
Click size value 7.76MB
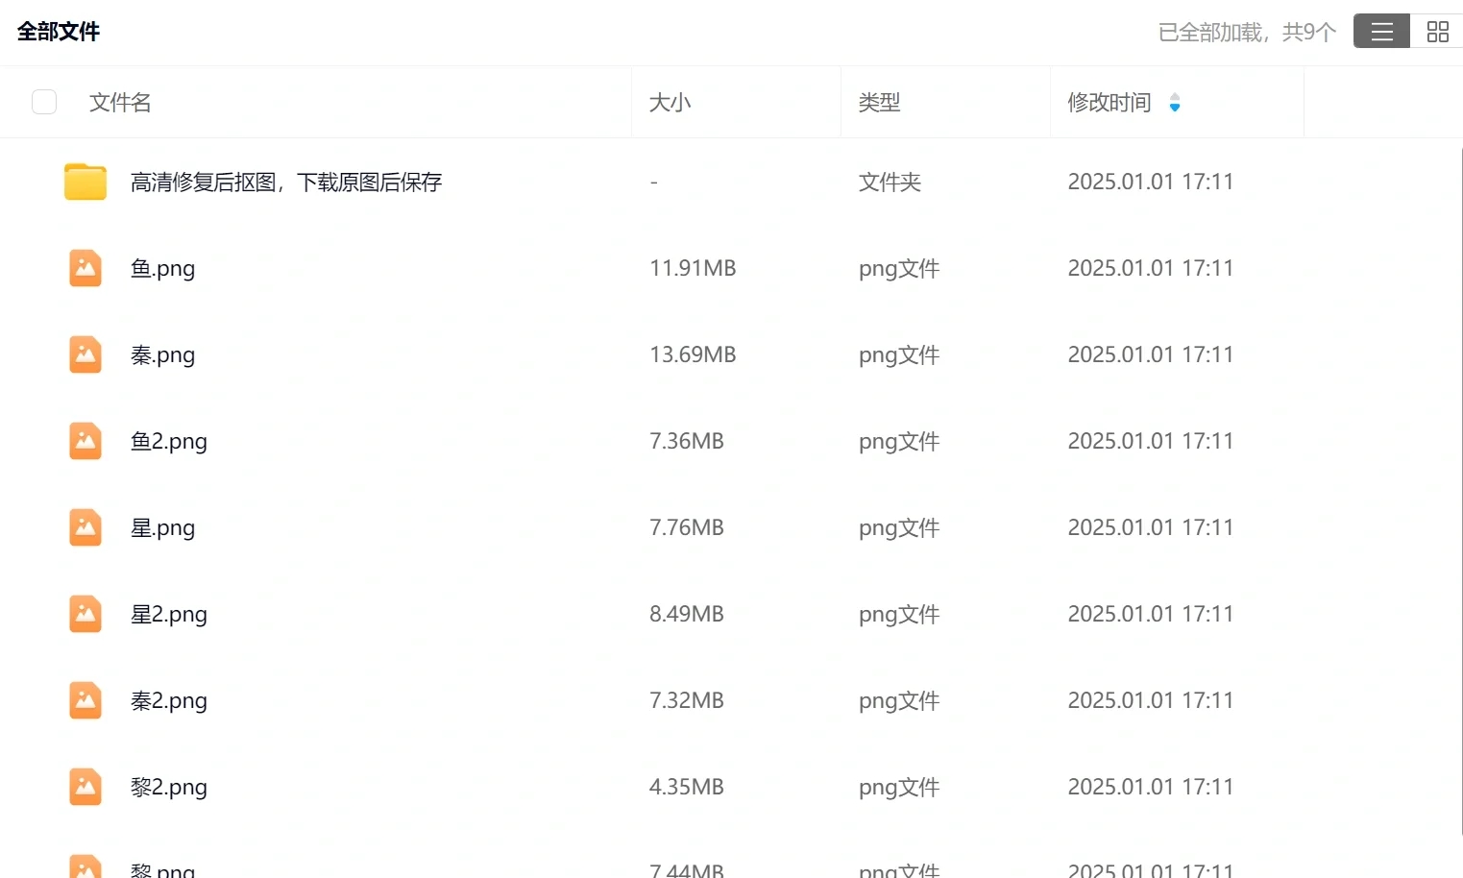(687, 527)
